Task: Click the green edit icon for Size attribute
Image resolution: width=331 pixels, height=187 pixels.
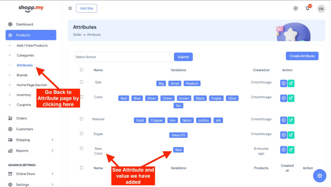Action: pyautogui.click(x=291, y=83)
